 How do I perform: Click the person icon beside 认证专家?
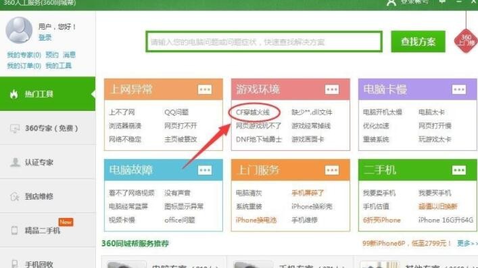tap(15, 162)
